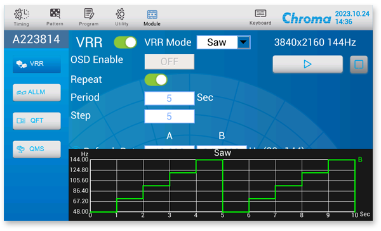Edit the Period seconds field
The height and width of the screenshot is (231, 381).
click(x=170, y=98)
